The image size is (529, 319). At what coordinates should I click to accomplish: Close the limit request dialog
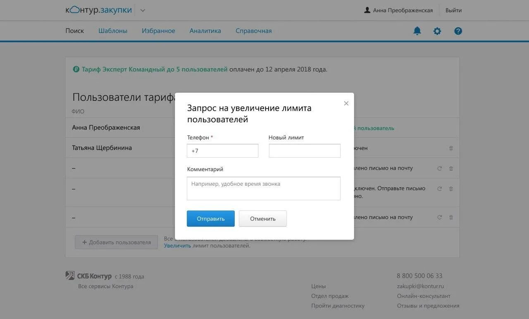click(x=346, y=104)
